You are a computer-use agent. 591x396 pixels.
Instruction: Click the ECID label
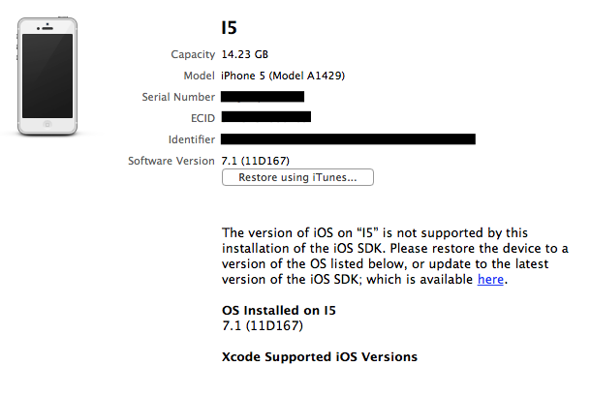point(201,118)
